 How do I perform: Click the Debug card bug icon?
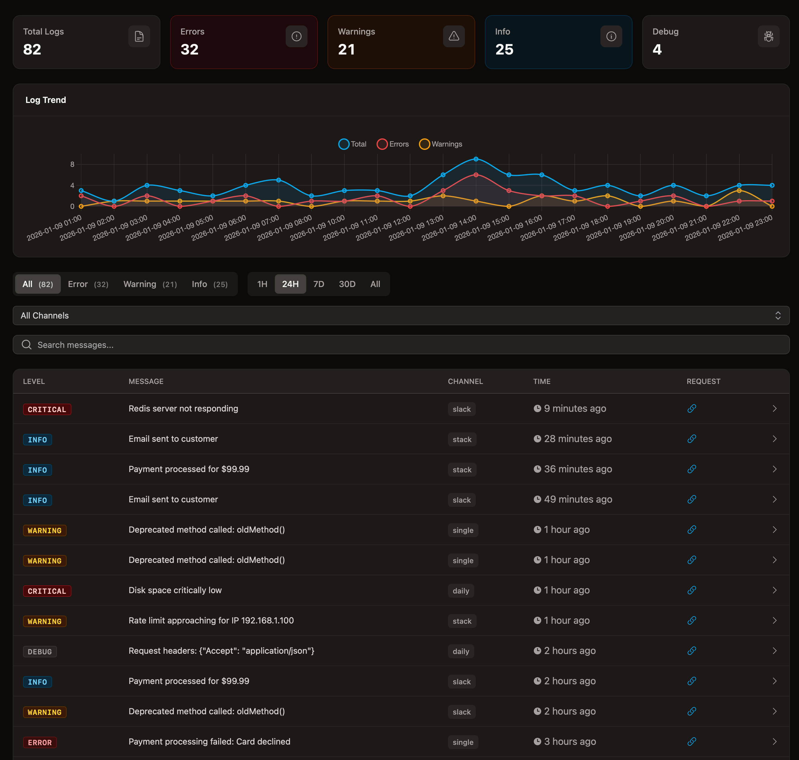point(768,36)
